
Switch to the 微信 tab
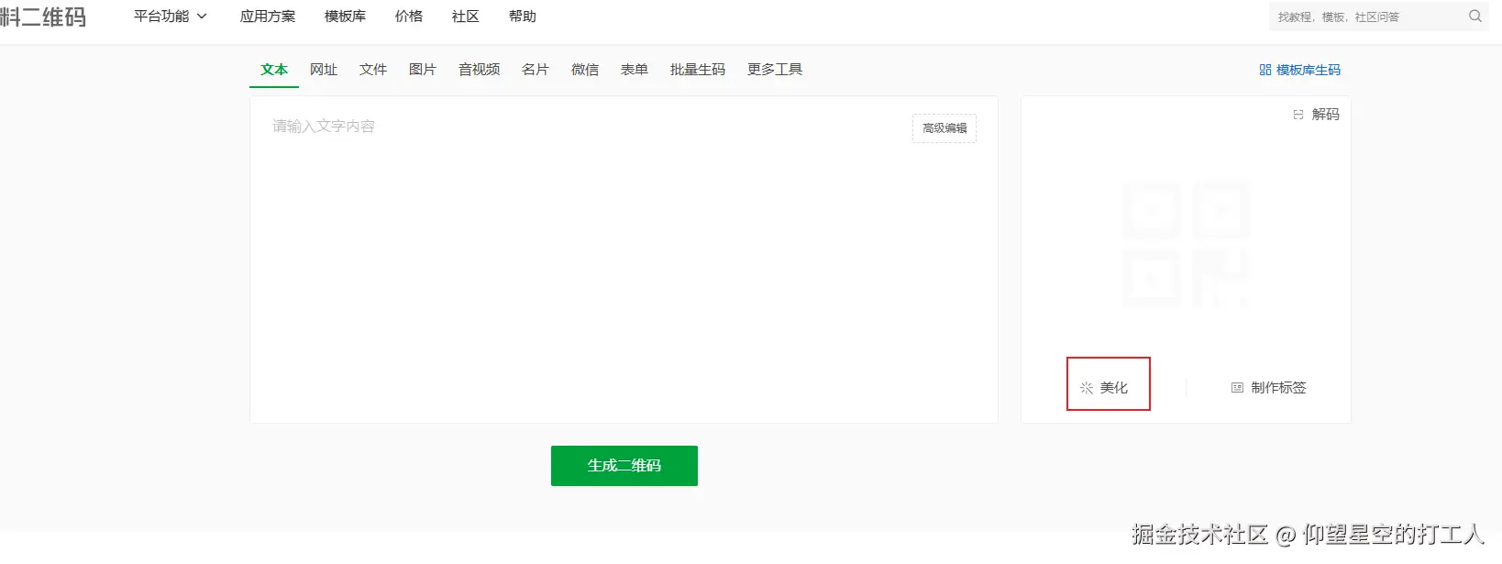pos(585,70)
